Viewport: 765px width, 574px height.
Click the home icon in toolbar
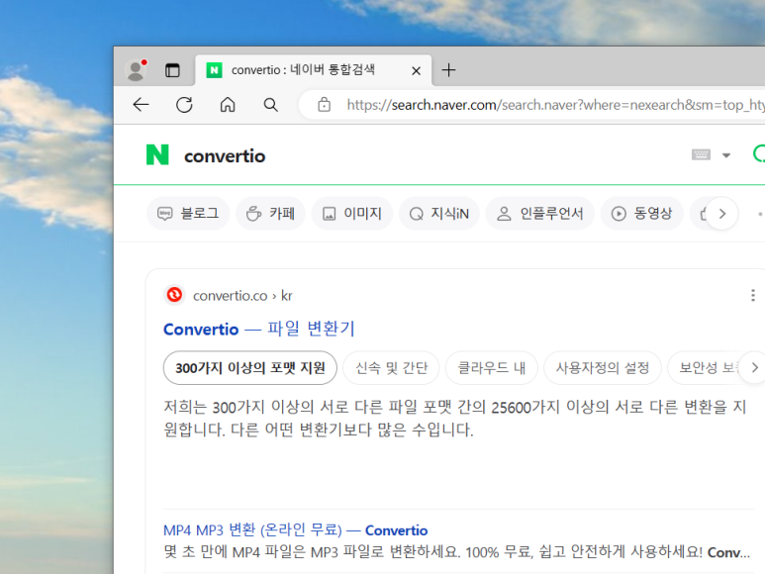point(228,105)
